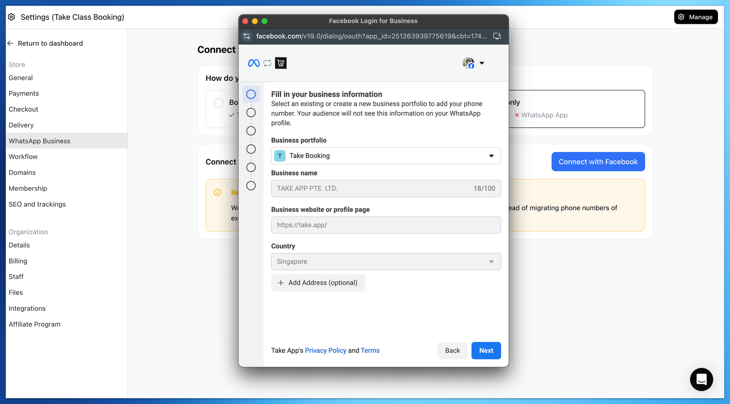
Task: Select the fifth step circle in the wizard
Action: [x=251, y=168]
